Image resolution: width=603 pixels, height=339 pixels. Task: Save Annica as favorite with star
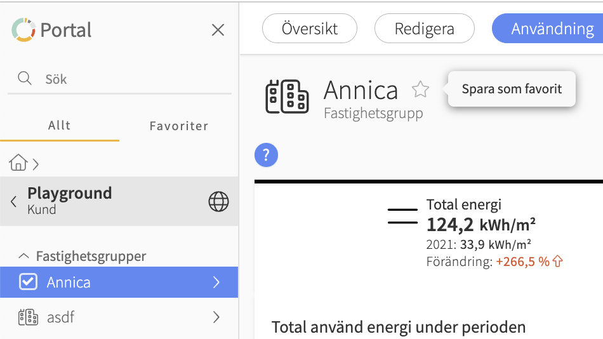click(x=420, y=90)
